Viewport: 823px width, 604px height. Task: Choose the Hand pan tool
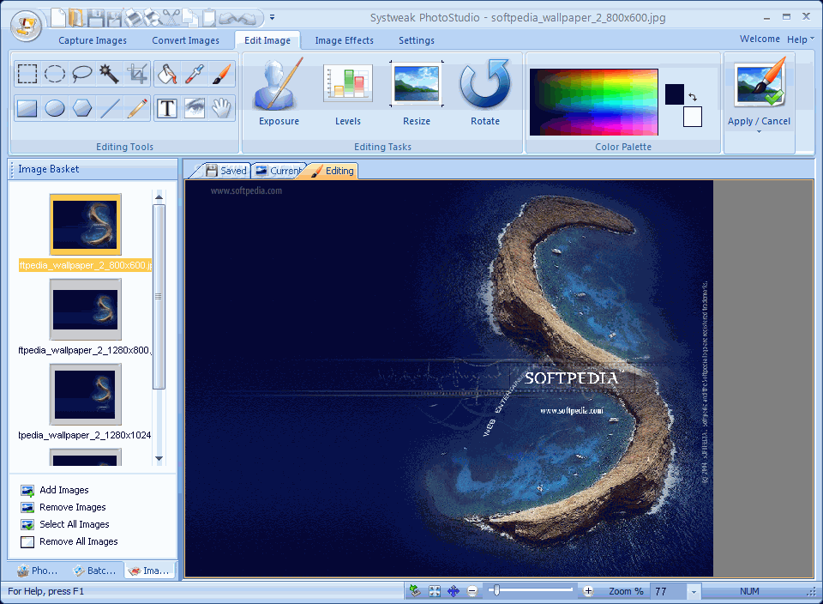point(221,108)
